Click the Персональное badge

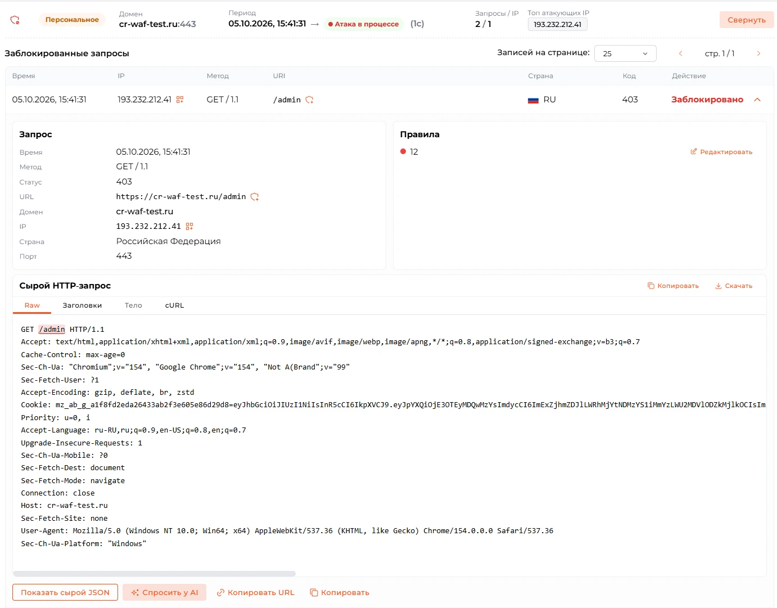click(72, 20)
